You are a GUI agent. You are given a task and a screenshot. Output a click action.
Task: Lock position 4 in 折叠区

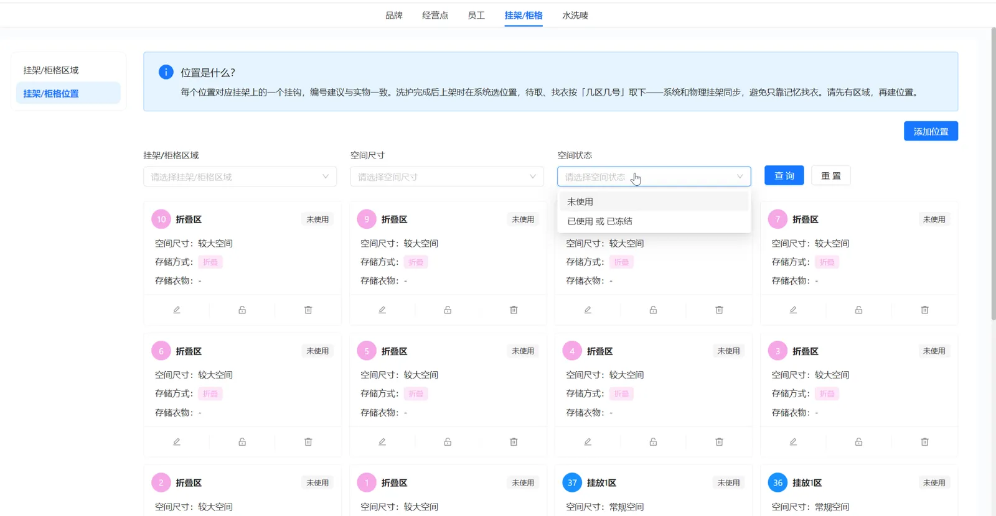coord(653,441)
